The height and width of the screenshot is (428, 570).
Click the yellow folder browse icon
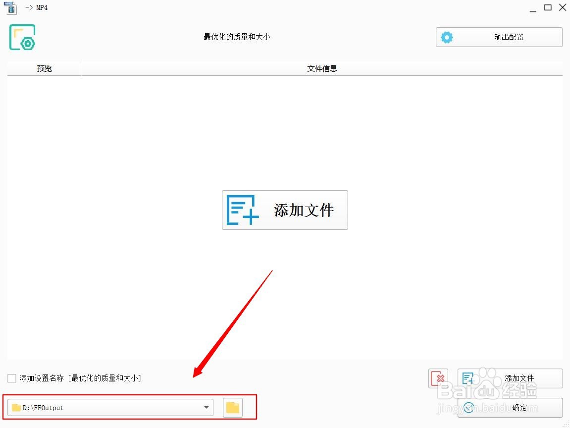tap(233, 407)
